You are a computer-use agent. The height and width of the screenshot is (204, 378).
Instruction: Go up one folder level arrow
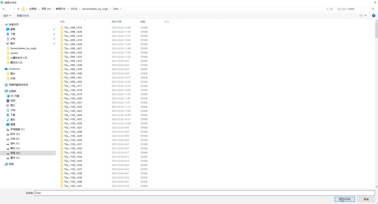click(x=18, y=9)
